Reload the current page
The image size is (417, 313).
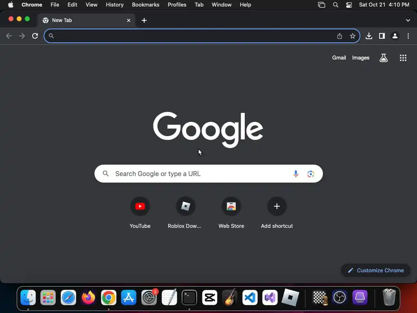tap(35, 36)
